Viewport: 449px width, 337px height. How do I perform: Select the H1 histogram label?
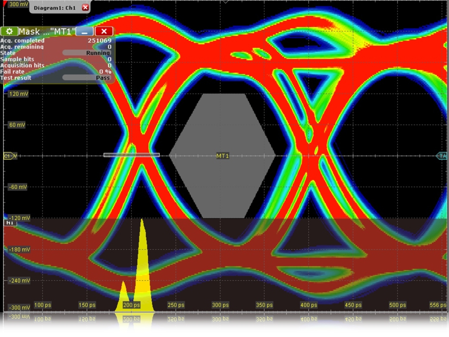coord(10,223)
